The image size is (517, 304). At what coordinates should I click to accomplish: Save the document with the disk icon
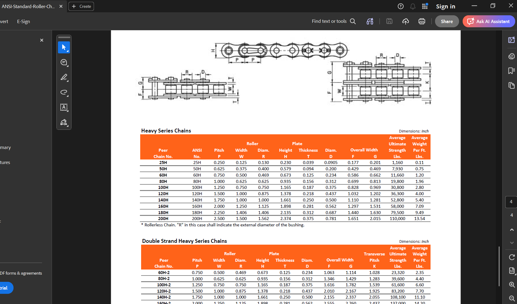389,21
